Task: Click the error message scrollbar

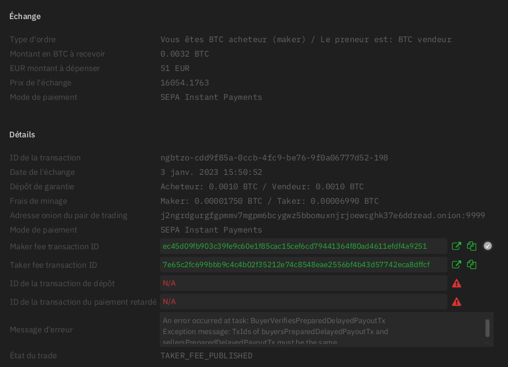Action: [489, 329]
